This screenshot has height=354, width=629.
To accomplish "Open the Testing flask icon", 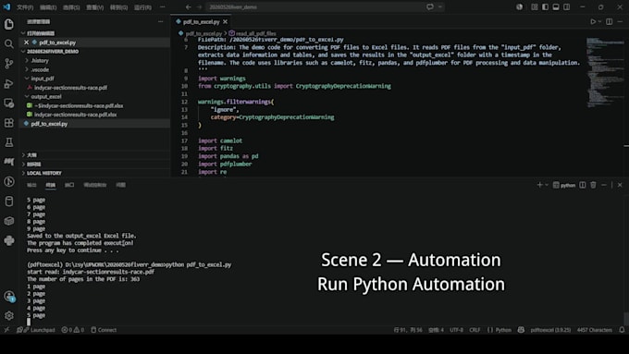I will click(x=9, y=142).
